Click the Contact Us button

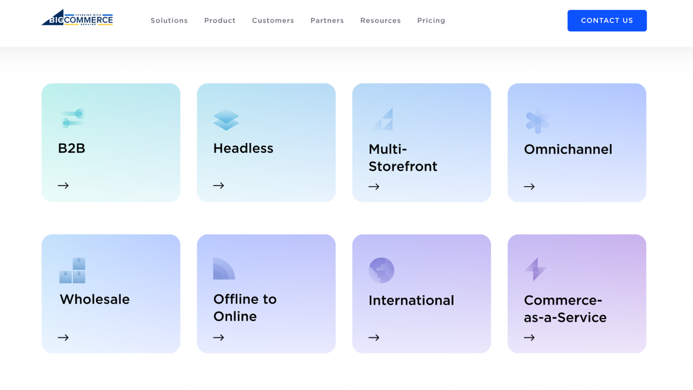(x=607, y=20)
